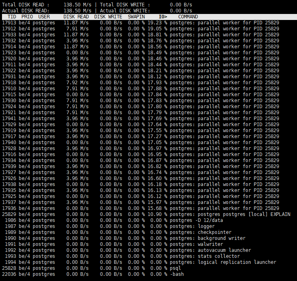Select TID 22036 in process list
This screenshot has width=297, height=281.
[9, 274]
